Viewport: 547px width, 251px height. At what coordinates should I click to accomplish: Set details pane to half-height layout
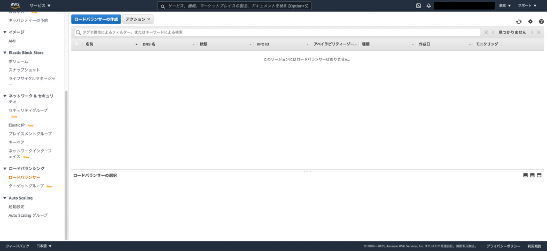click(x=532, y=175)
